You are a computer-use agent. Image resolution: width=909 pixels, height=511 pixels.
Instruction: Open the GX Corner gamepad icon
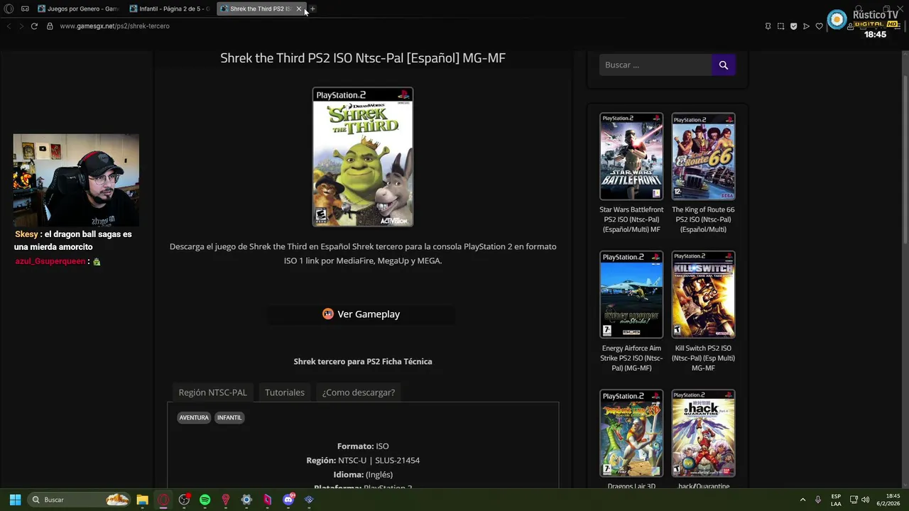[x=25, y=9]
